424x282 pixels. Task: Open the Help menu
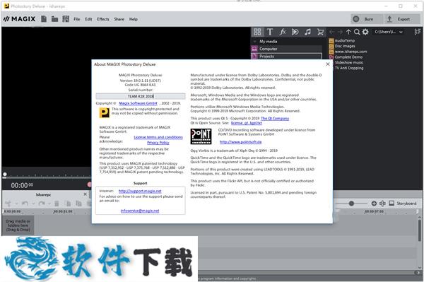pos(134,19)
